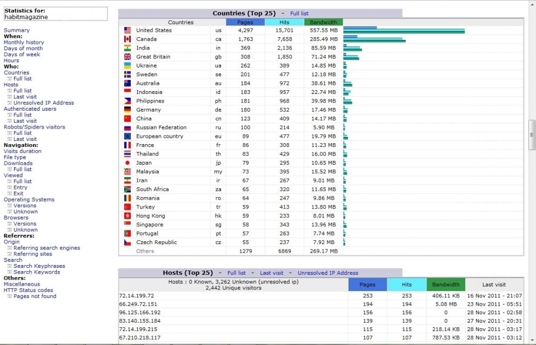
Task: Open Full list beside Countries (Top 25) title
Action: [x=299, y=13]
